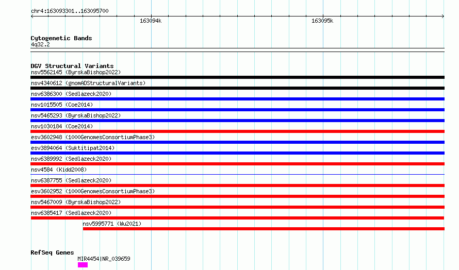Open the nsv6387755 (Sedlazeck2020) red bar

(237, 185)
